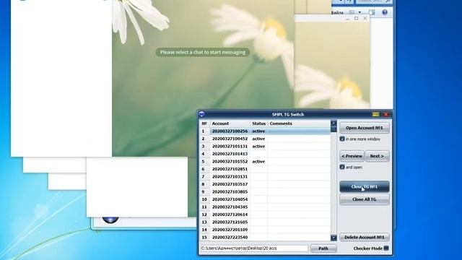Maximize the Telegram window
The height and width of the screenshot is (260, 462).
[x=356, y=18]
